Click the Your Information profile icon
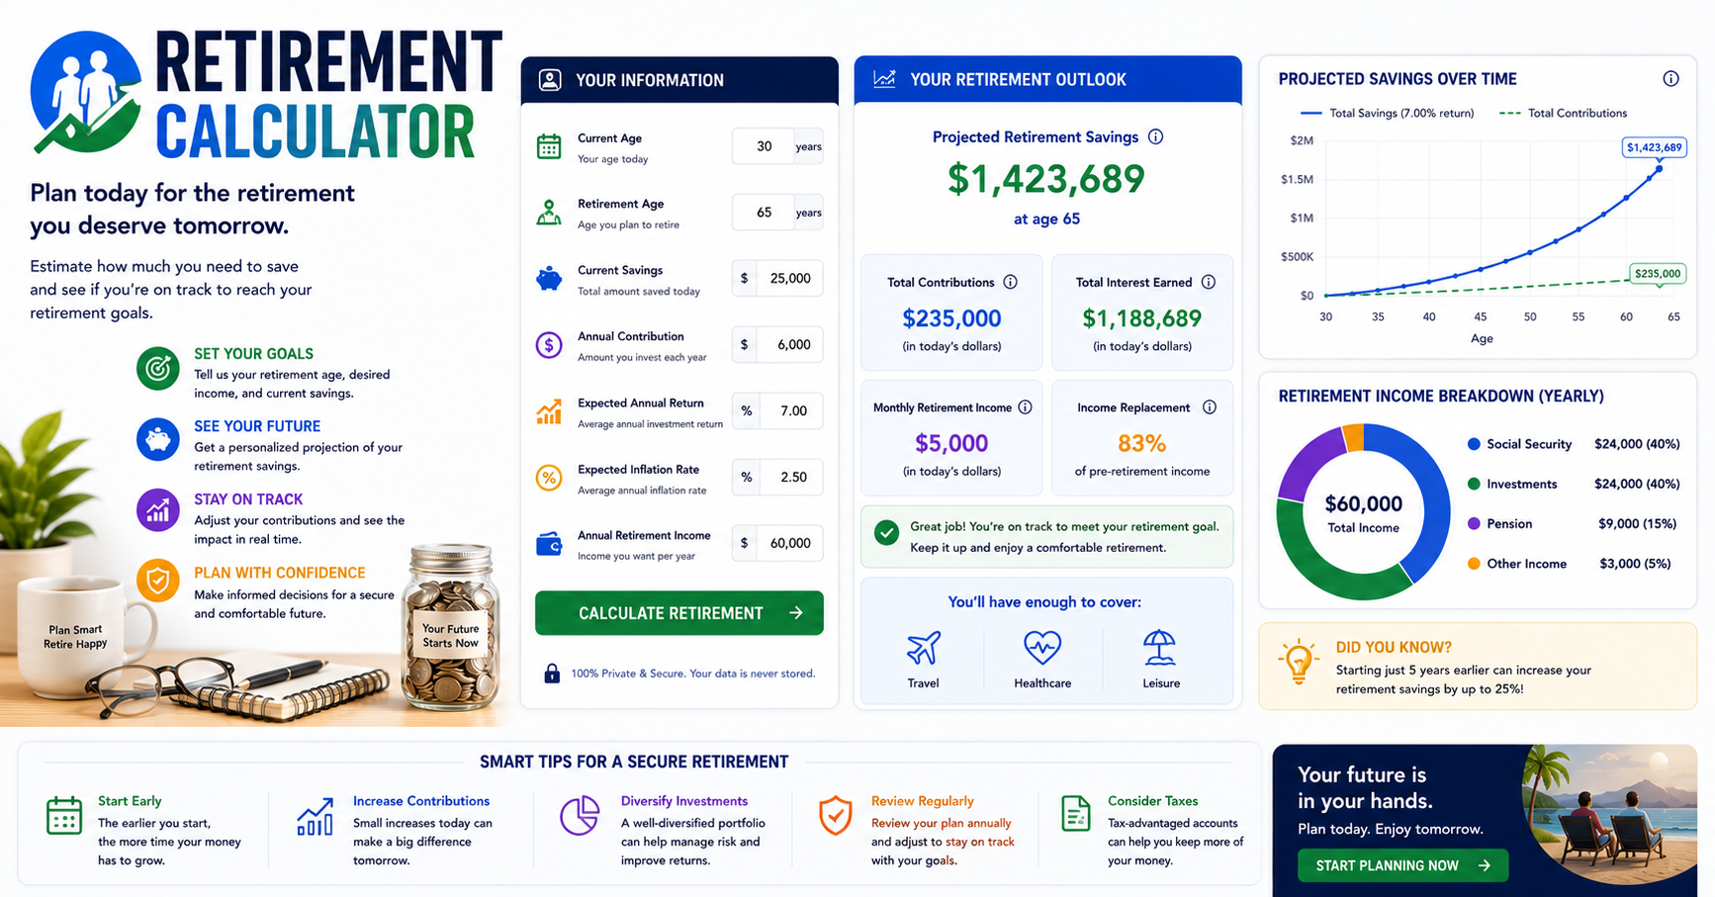Image resolution: width=1715 pixels, height=897 pixels. coord(550,80)
